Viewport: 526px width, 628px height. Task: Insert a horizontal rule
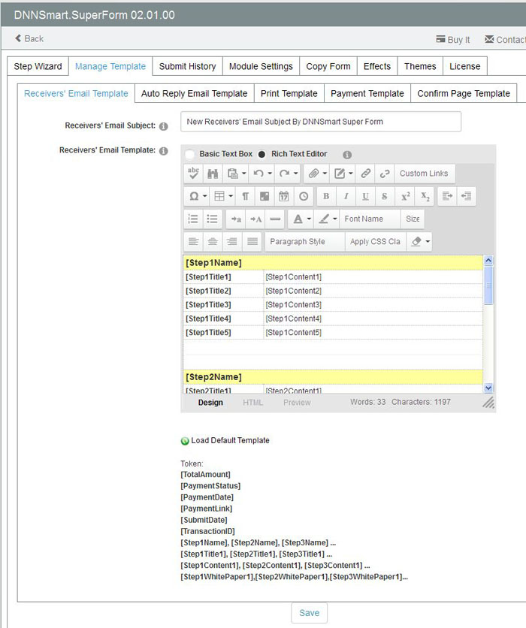tap(275, 219)
